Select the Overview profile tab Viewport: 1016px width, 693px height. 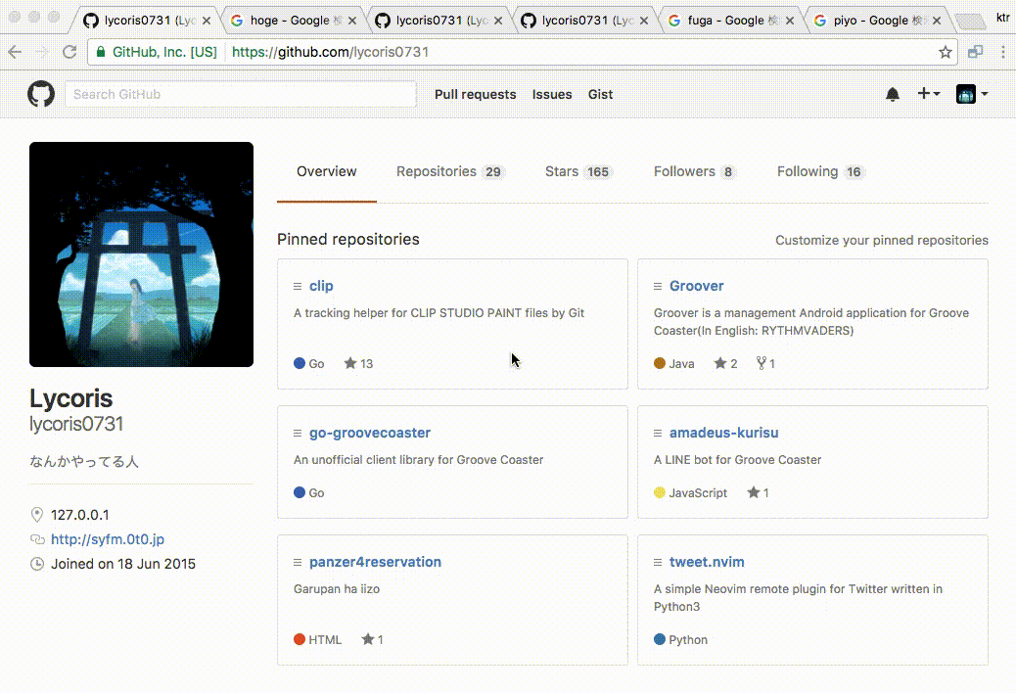coord(327,171)
